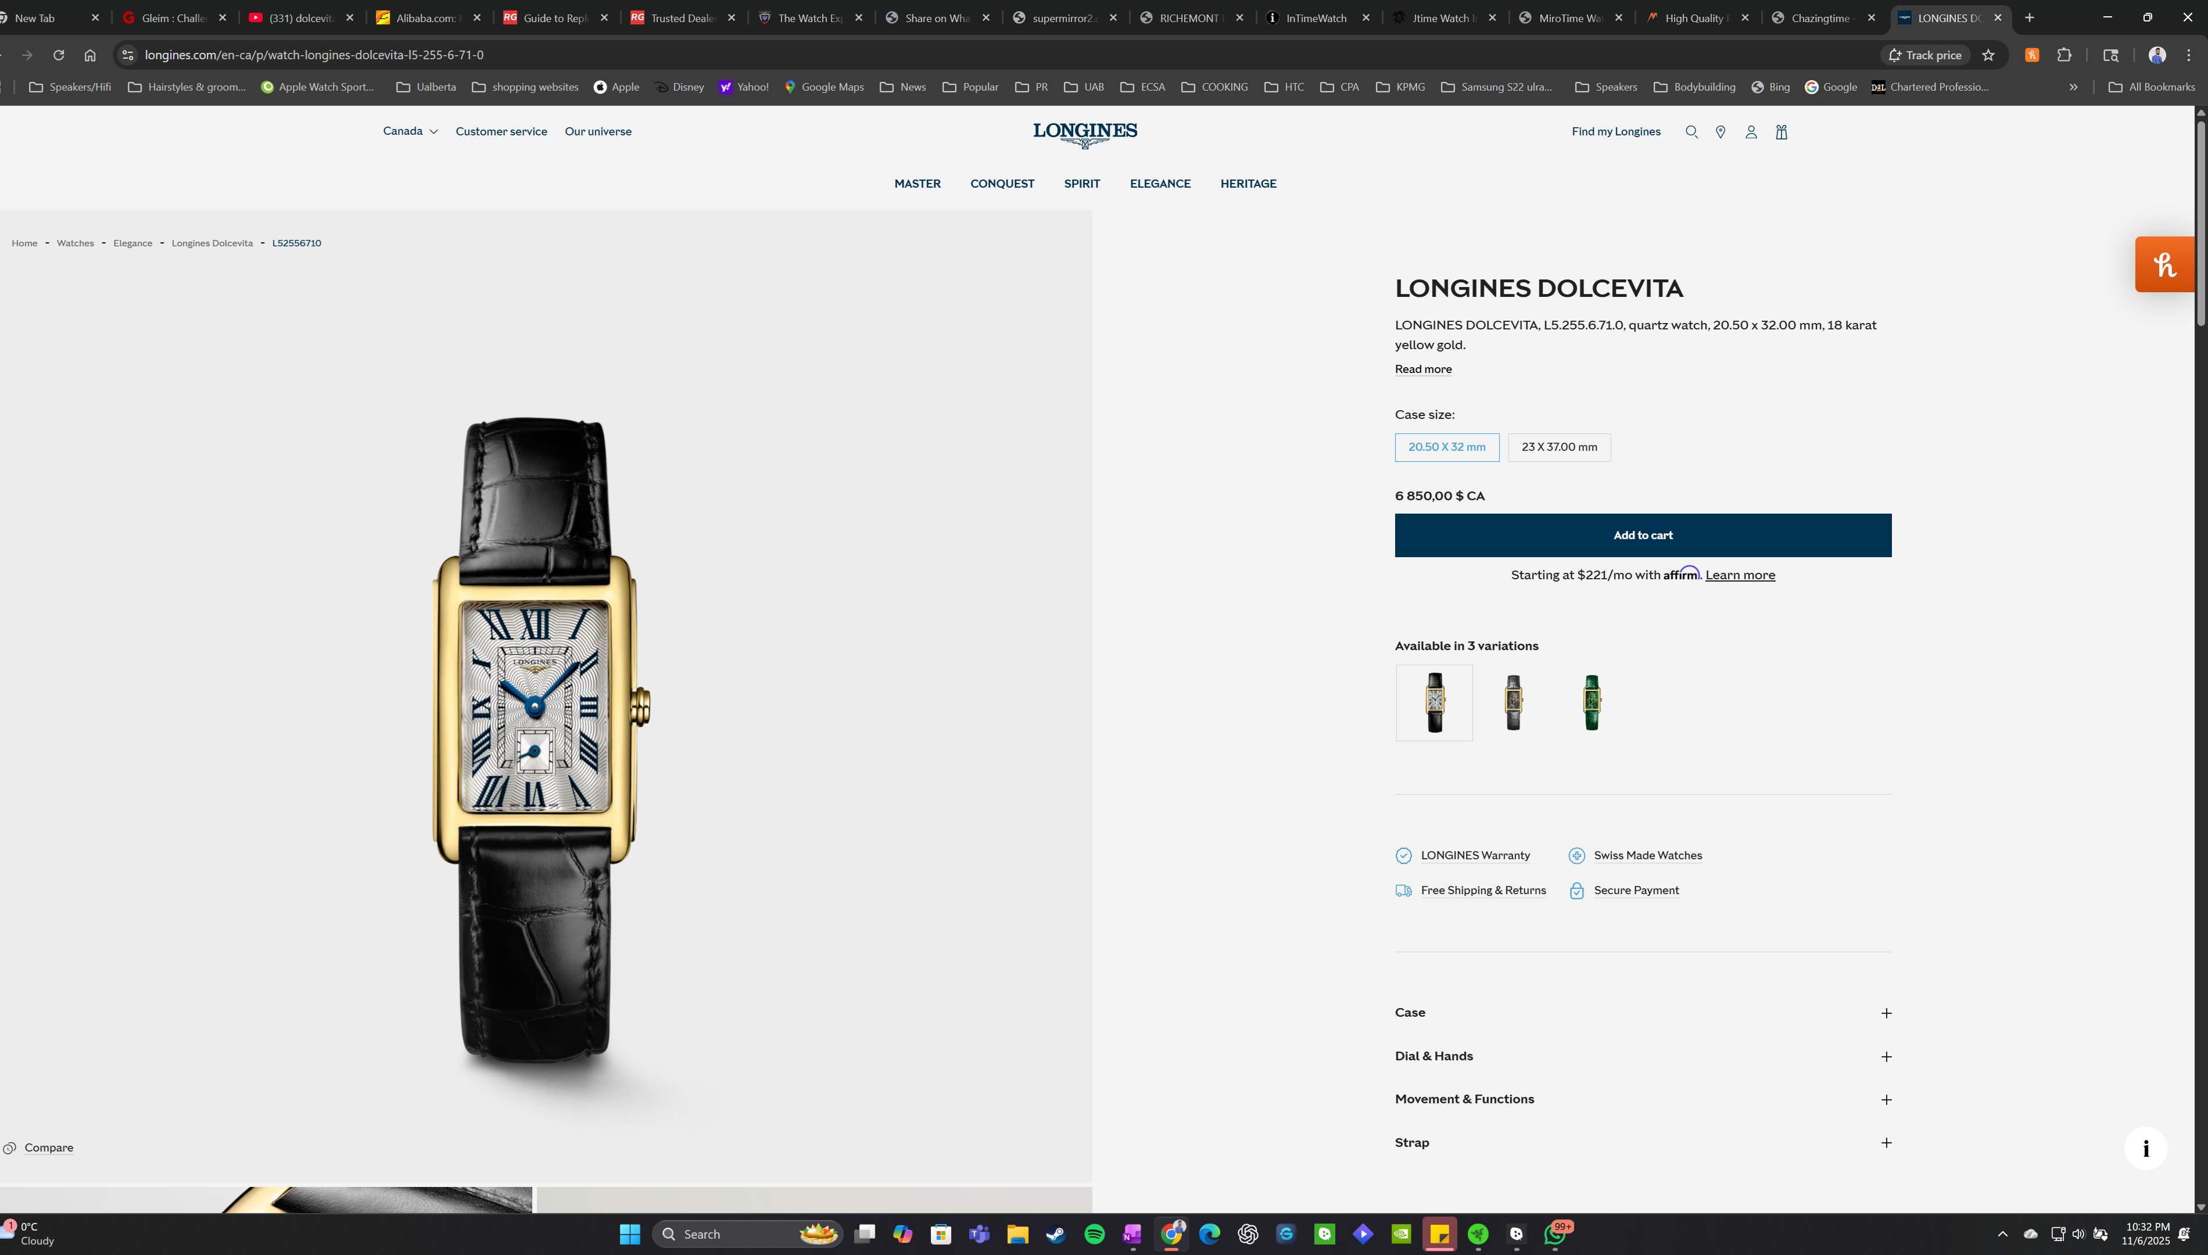Click Read more link
The width and height of the screenshot is (2208, 1255).
coord(1423,369)
